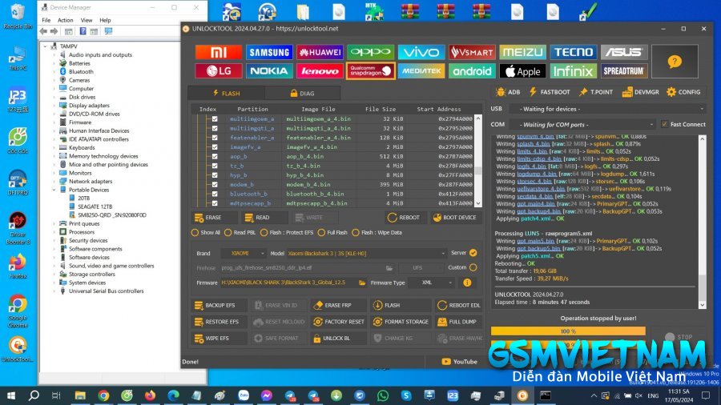Open the Lenovo brand tile

320,71
